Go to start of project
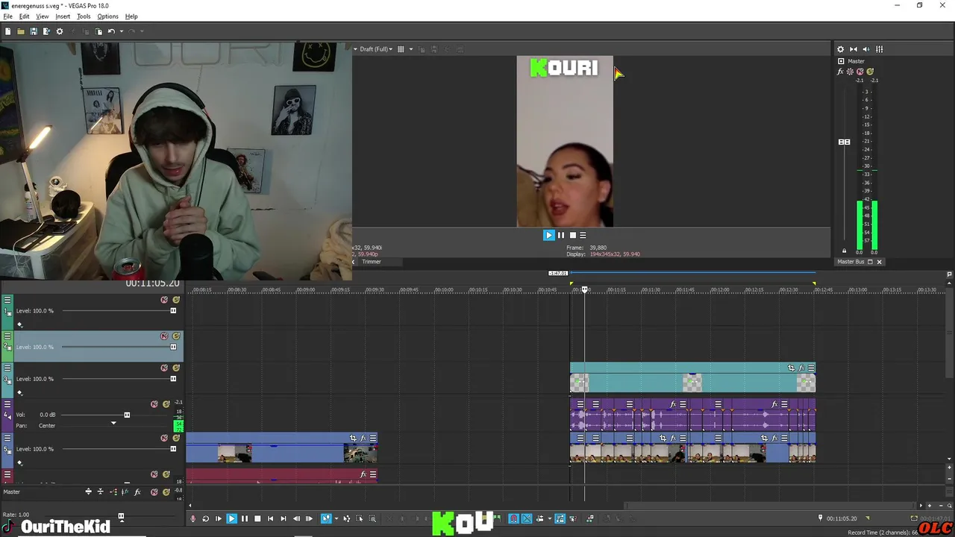955x537 pixels. click(270, 518)
